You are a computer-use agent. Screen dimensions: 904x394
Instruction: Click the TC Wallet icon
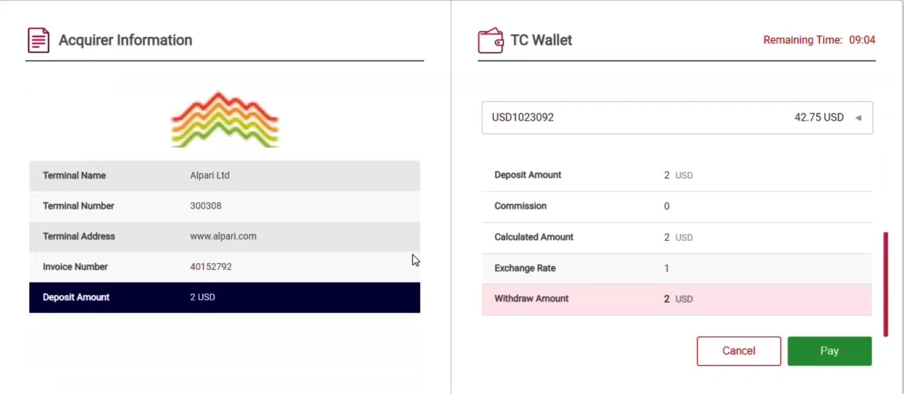(x=490, y=40)
